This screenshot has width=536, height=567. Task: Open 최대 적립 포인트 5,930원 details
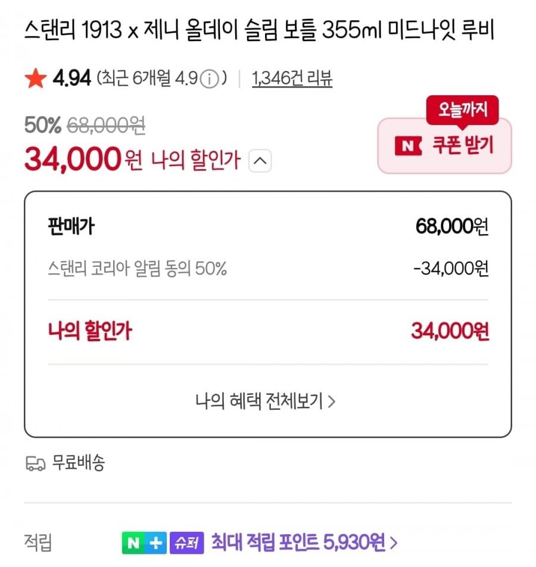pyautogui.click(x=304, y=543)
